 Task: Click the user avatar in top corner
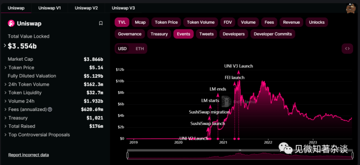click(350, 8)
